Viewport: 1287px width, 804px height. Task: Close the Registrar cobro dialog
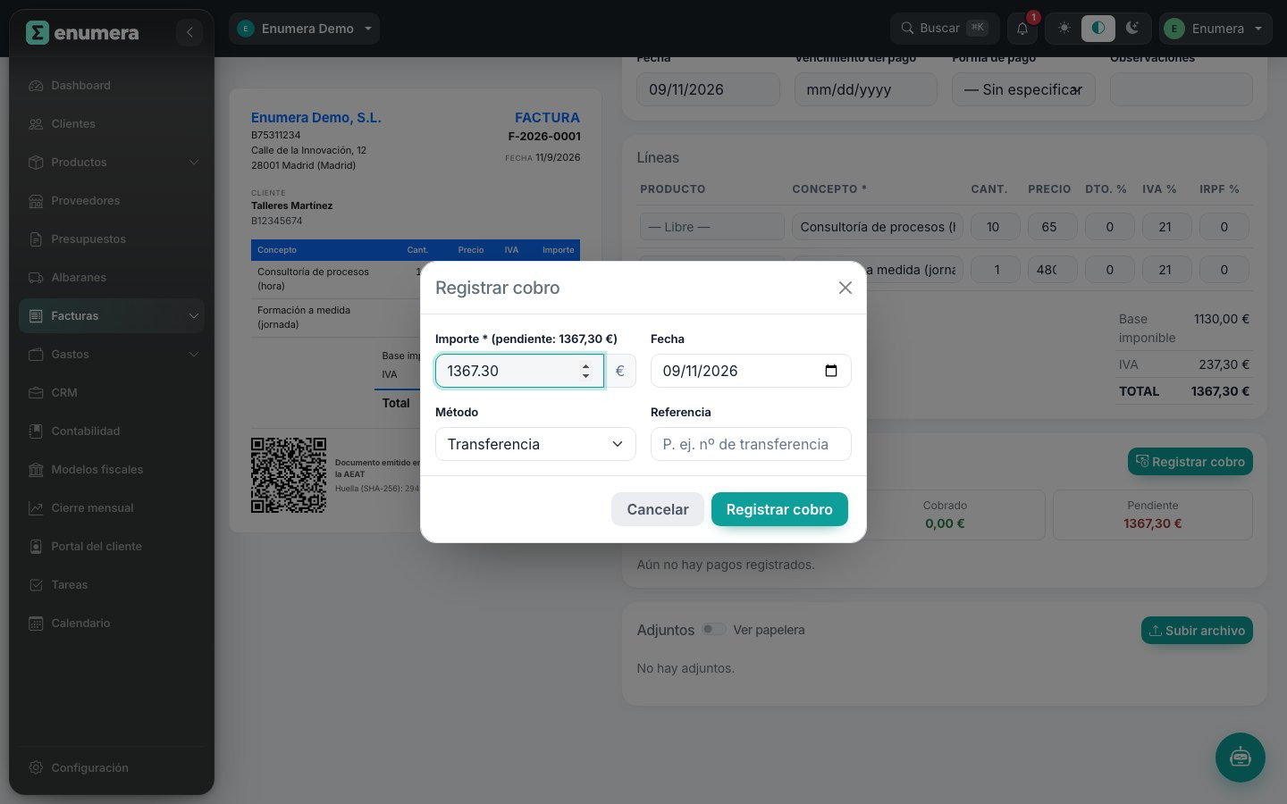[845, 288]
